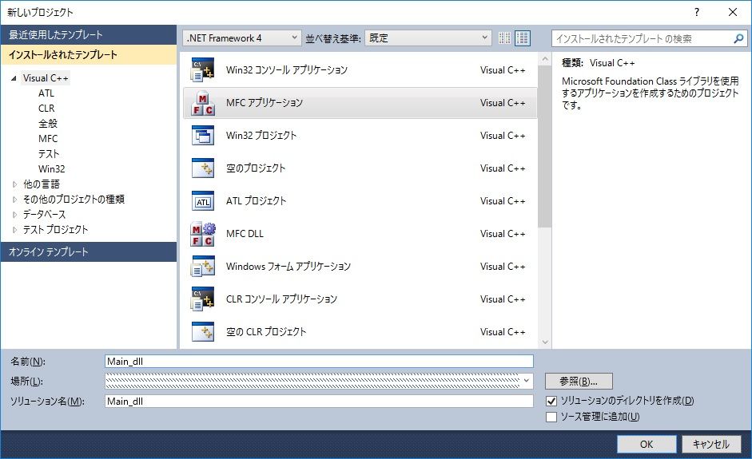This screenshot has width=752, height=459.
Task: Click the テスト プロジェクト tree label
Action: click(x=56, y=230)
